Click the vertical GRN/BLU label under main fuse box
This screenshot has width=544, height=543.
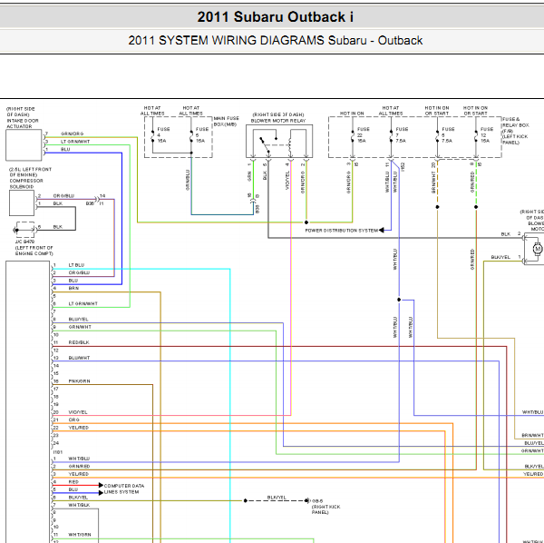click(x=188, y=180)
